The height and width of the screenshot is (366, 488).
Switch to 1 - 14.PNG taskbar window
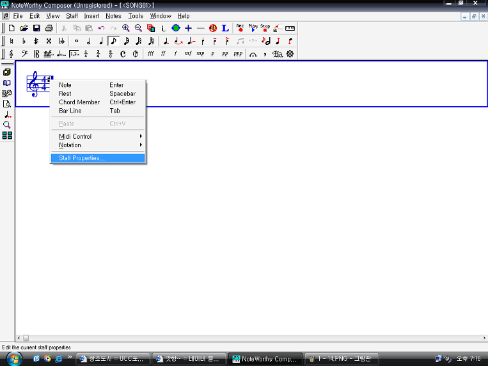pos(341,359)
